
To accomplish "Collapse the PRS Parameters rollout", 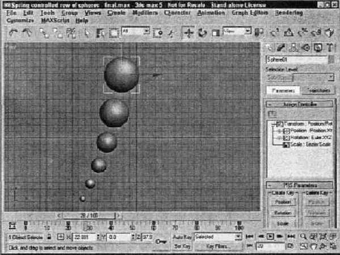I will coord(300,185).
